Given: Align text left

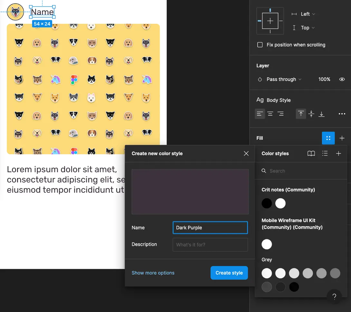Looking at the screenshot, I should (x=260, y=114).
